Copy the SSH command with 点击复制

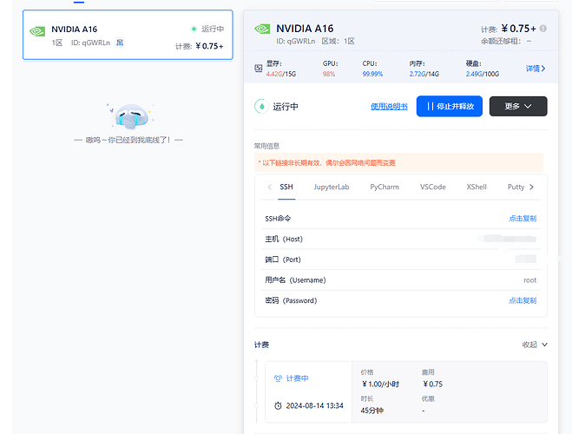[523, 219]
